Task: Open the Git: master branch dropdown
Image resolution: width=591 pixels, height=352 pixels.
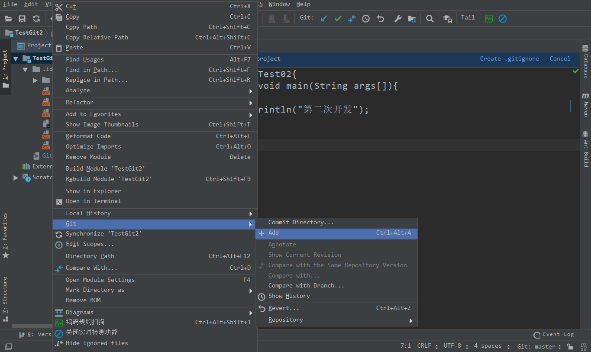Action: coord(539,346)
